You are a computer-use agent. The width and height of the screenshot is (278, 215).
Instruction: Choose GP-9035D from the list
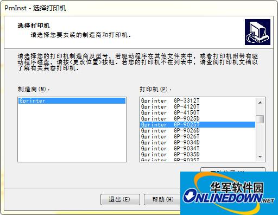point(198,154)
